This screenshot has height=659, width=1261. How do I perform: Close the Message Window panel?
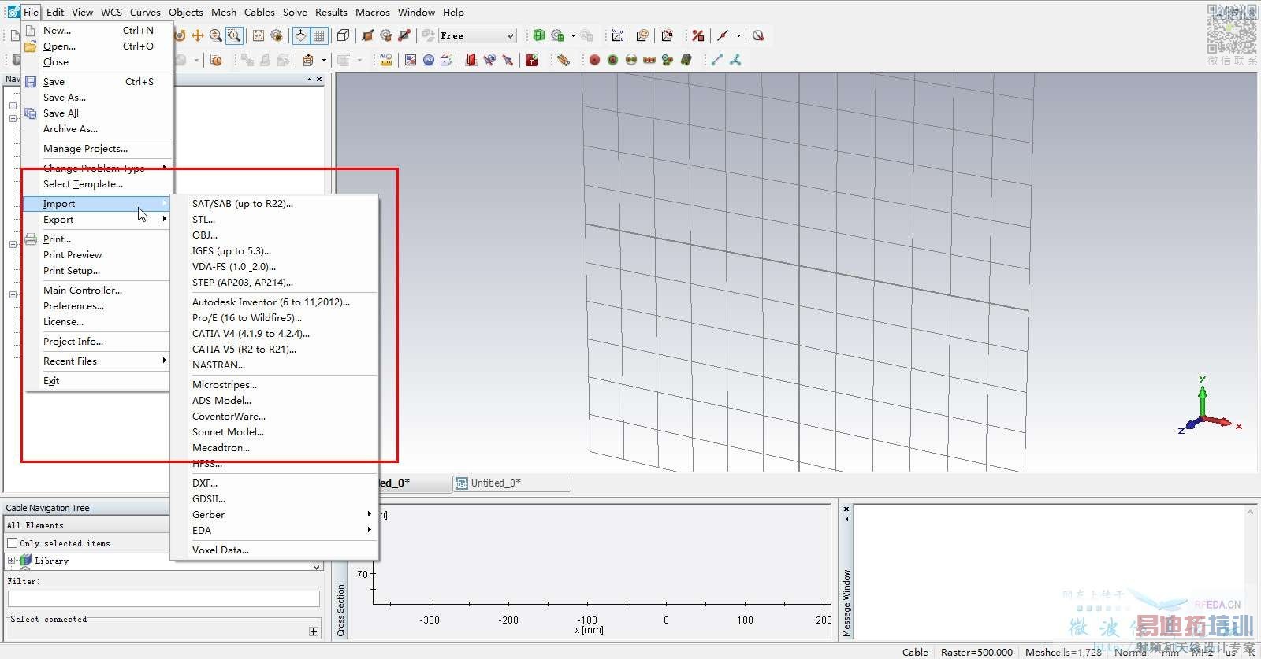coord(846,509)
